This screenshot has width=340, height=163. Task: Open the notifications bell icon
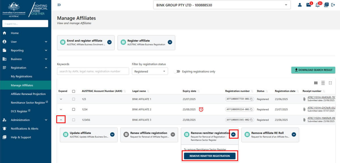(318, 5)
